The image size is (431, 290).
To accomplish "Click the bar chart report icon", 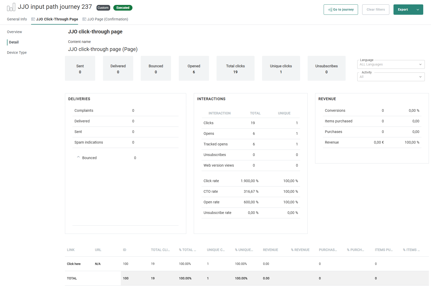I will pos(11,7).
